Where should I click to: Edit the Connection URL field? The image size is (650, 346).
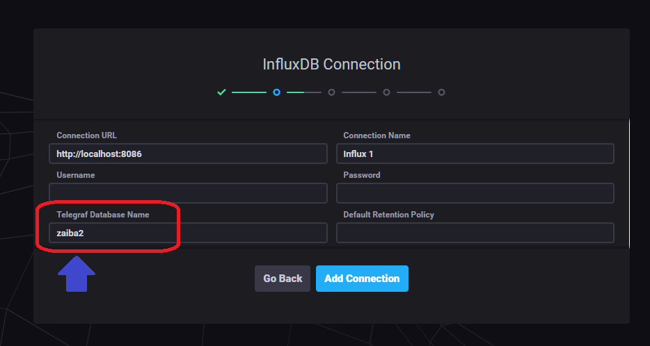pos(188,154)
